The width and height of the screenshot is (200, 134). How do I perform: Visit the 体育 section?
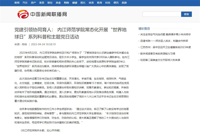click(x=91, y=3)
